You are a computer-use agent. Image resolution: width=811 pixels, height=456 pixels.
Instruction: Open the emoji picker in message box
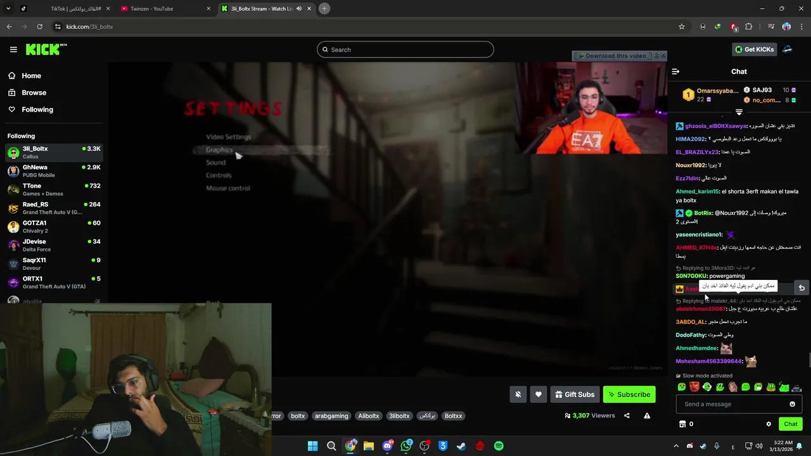(792, 404)
